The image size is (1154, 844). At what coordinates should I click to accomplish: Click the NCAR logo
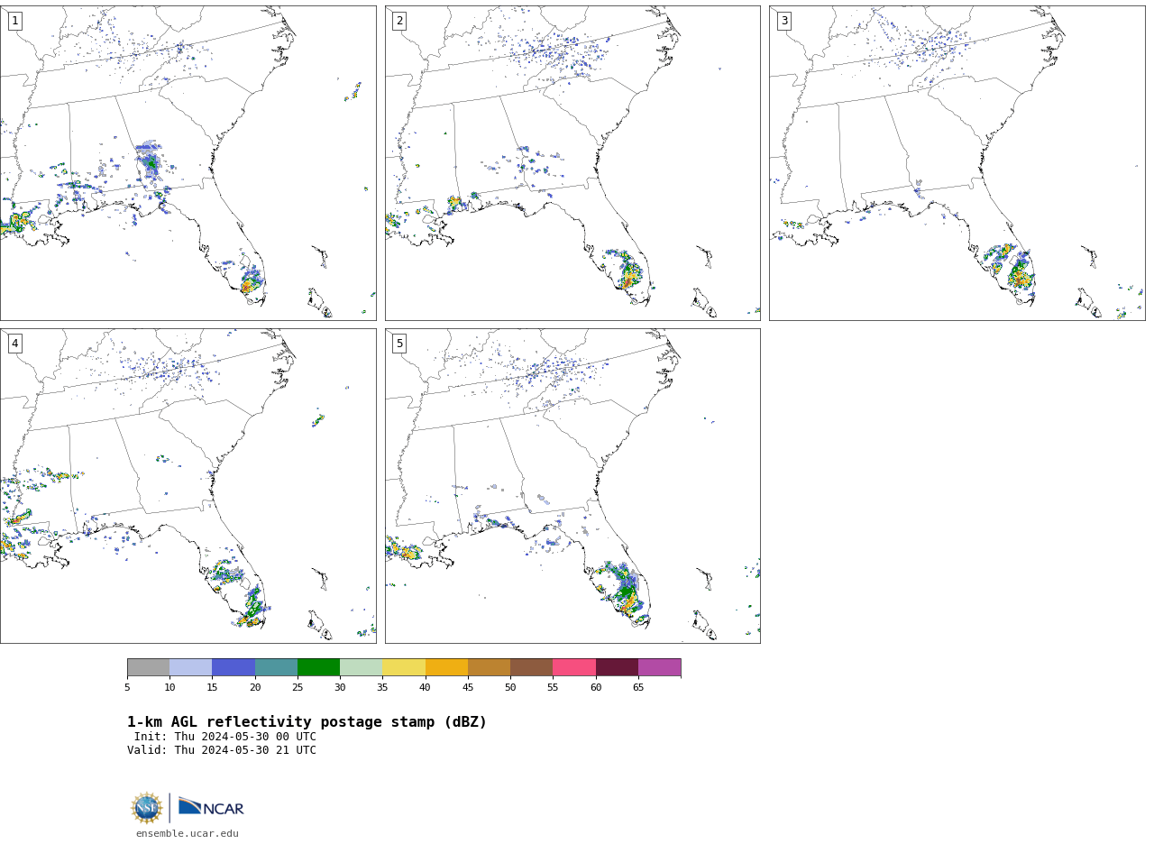pos(211,807)
